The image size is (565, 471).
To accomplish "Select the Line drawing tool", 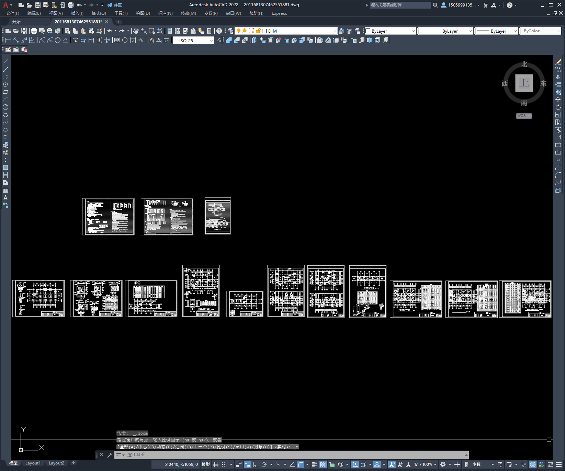I will [5, 62].
